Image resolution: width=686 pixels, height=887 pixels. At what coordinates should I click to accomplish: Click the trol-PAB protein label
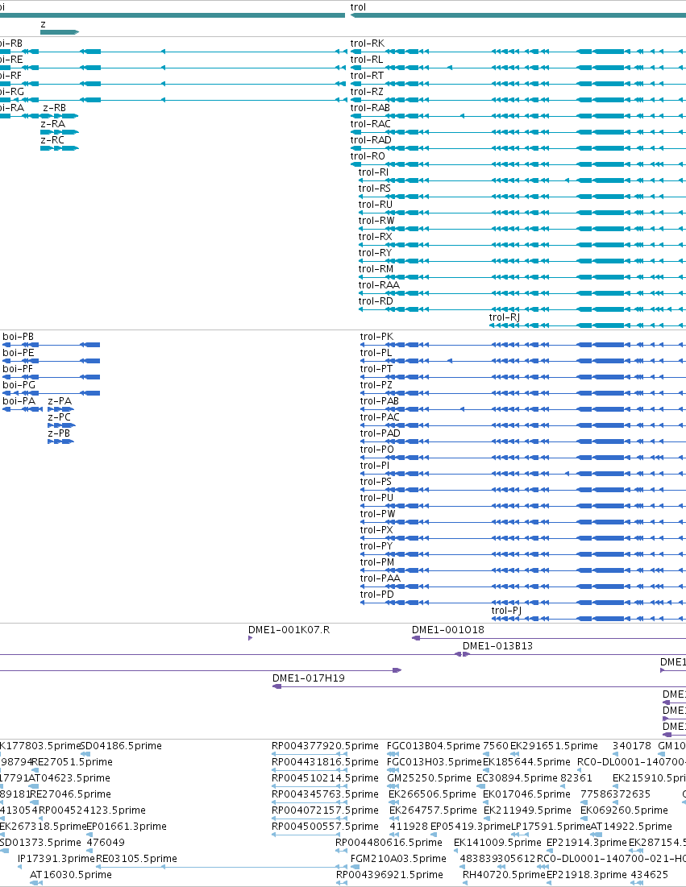coord(379,401)
